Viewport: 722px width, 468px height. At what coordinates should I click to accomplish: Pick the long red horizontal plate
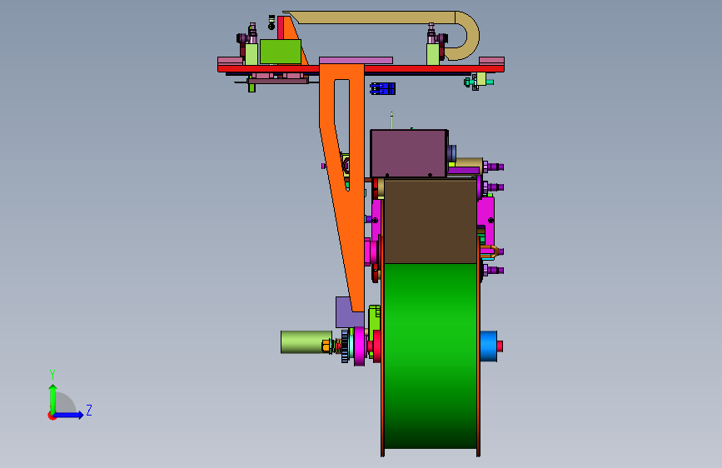(x=361, y=68)
